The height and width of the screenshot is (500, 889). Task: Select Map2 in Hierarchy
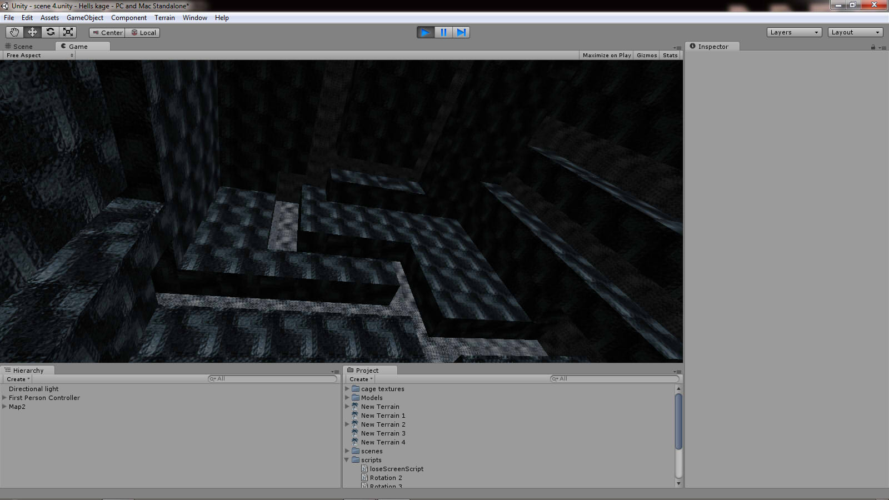pyautogui.click(x=17, y=407)
